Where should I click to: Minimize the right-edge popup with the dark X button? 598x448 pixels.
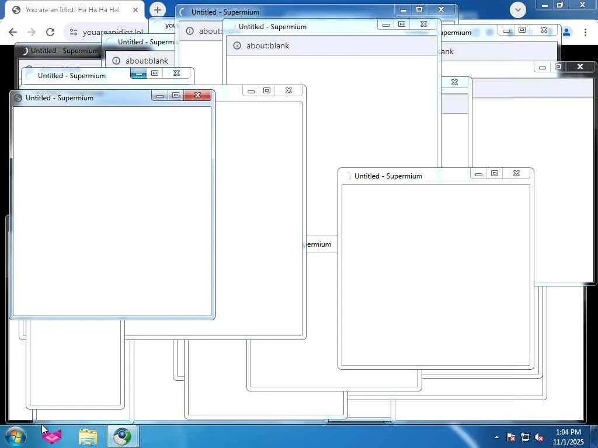[x=543, y=66]
